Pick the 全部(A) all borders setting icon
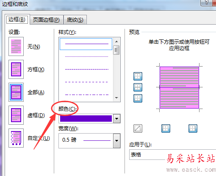This screenshot has width=216, height=176. (16, 92)
